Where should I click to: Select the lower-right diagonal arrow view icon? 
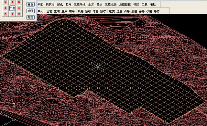click(19, 14)
